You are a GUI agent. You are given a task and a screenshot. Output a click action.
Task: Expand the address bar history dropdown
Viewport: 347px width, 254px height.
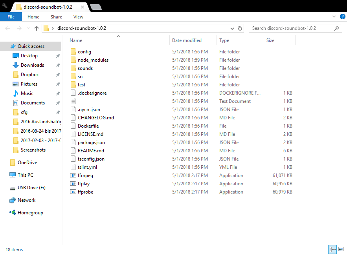(232, 29)
